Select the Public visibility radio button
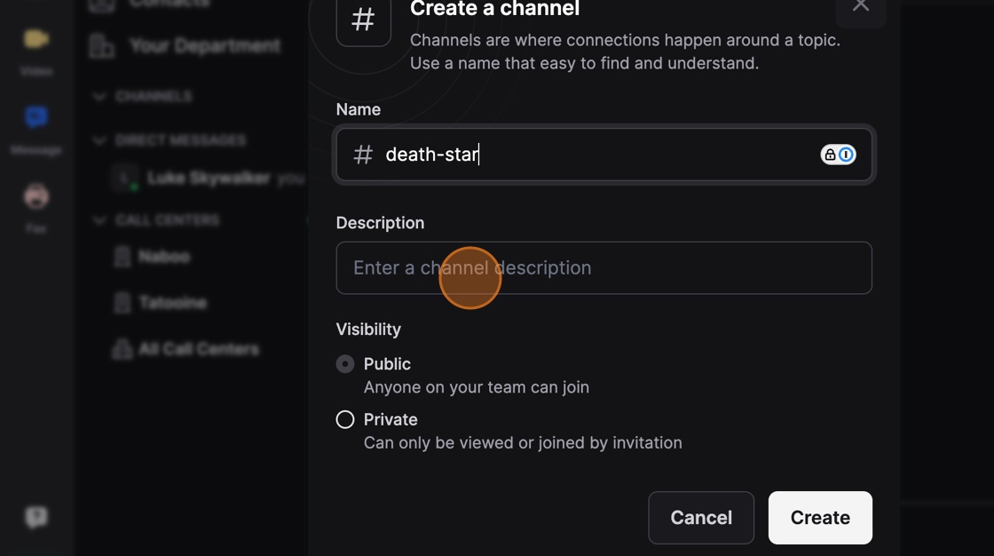Viewport: 994px width, 556px height. point(345,364)
